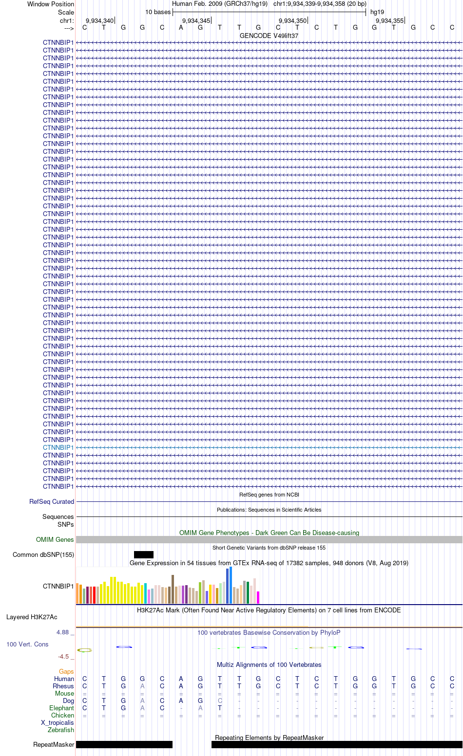Open the GTEx Gene Expression track title
Image resolution: width=463 pixels, height=756 pixels.
tap(269, 563)
